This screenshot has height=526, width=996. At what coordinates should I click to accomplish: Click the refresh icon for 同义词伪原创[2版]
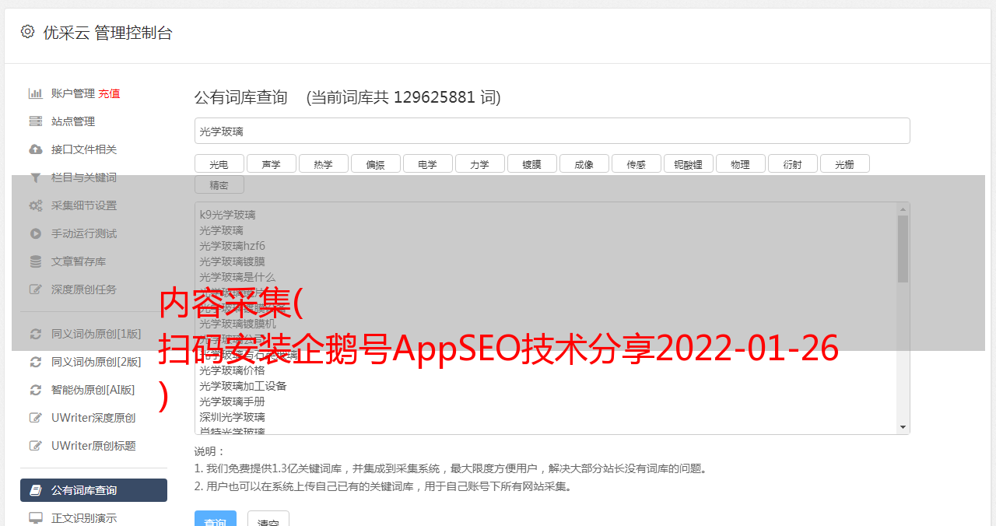coord(35,362)
